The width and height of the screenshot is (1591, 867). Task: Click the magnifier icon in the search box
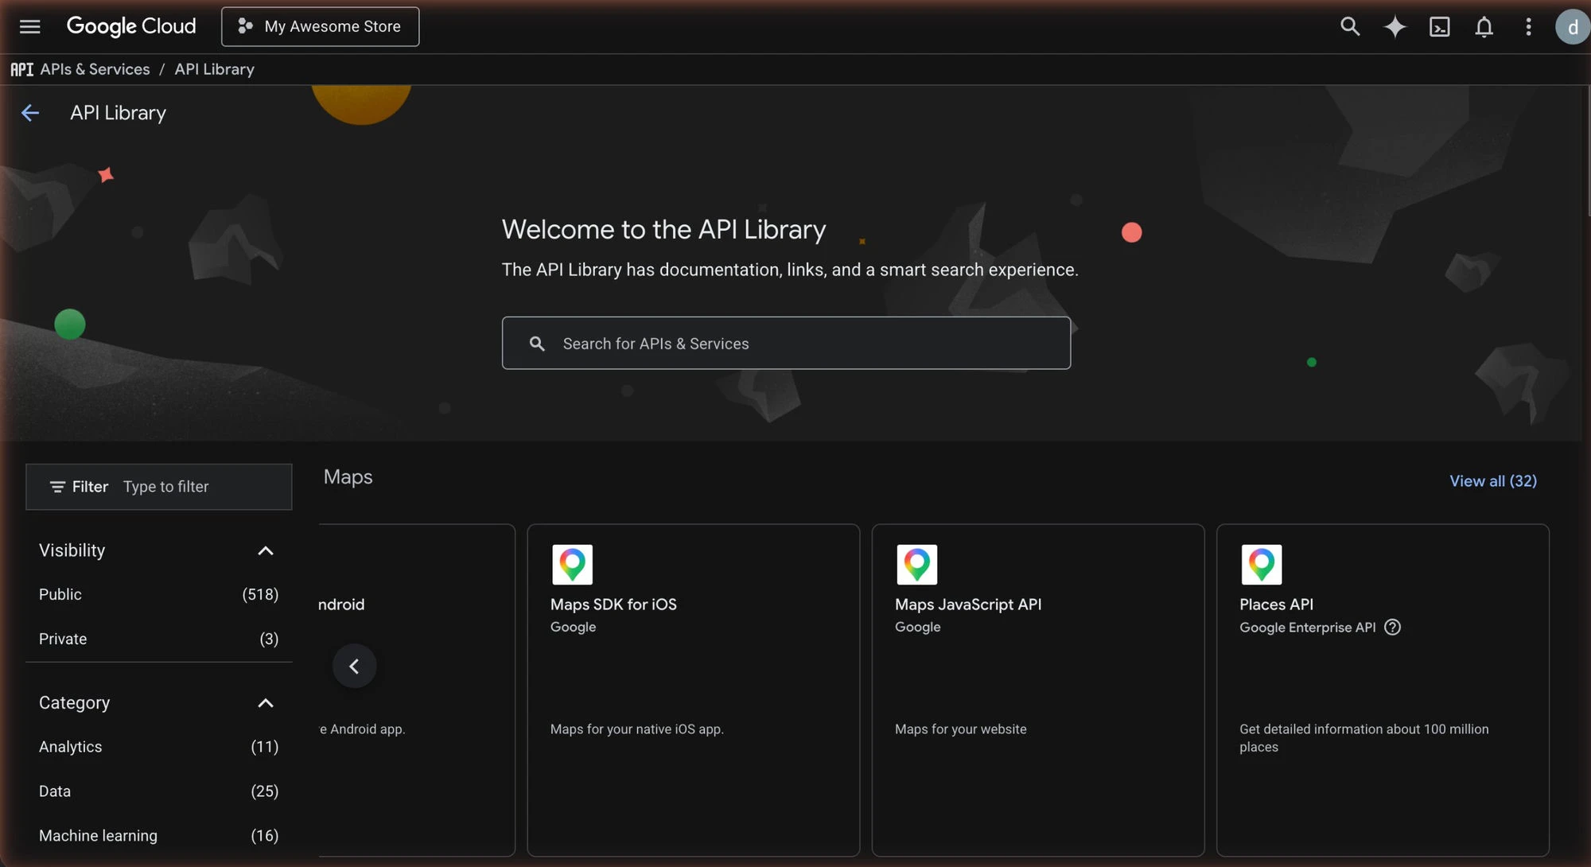pyautogui.click(x=537, y=344)
